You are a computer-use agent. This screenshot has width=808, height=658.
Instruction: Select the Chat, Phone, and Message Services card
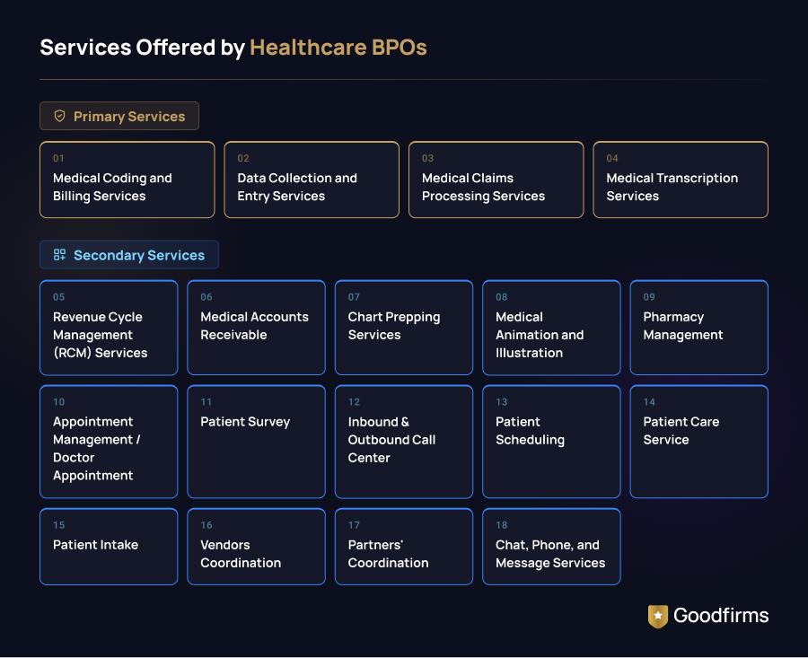(550, 547)
